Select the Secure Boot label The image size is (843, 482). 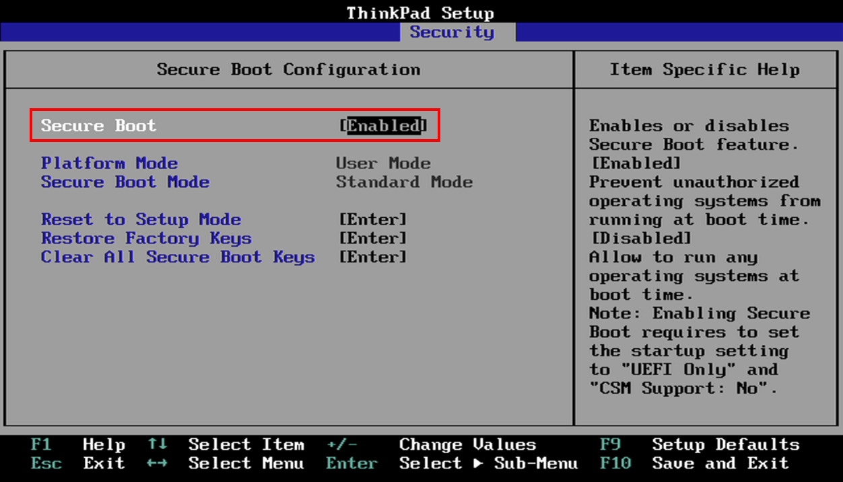98,126
